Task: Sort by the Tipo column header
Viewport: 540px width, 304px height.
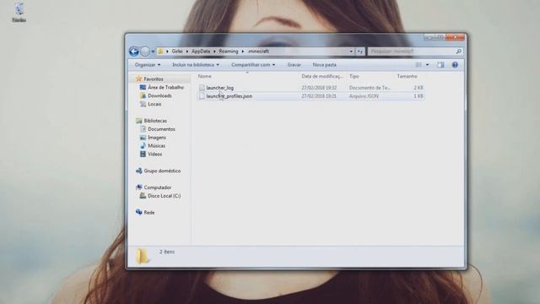Action: point(354,76)
